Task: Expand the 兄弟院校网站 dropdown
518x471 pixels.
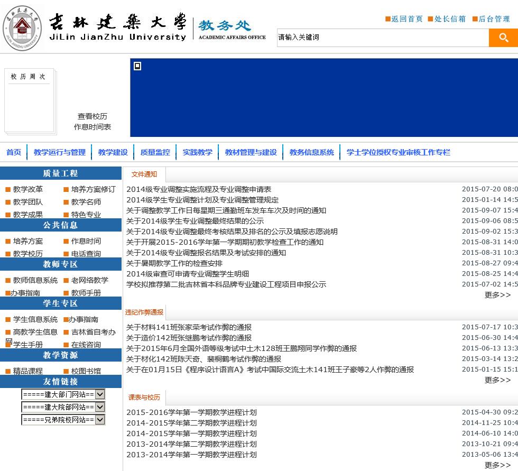Action: (100, 420)
